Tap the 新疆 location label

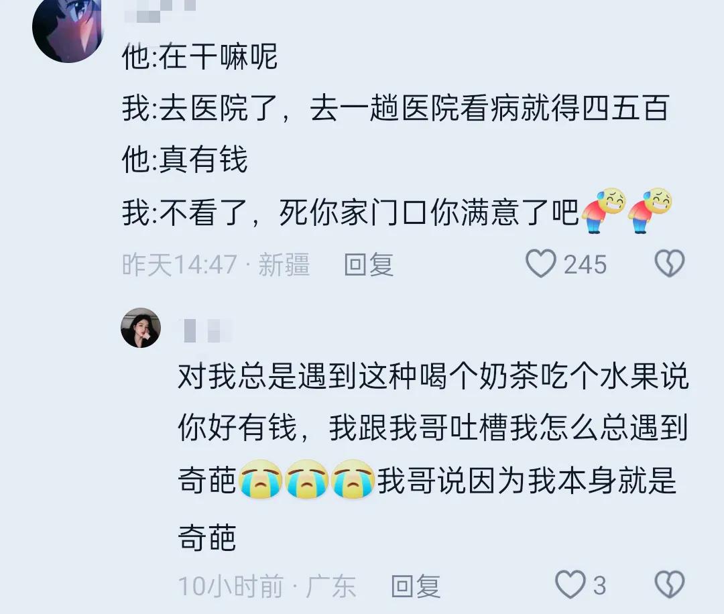click(x=284, y=265)
